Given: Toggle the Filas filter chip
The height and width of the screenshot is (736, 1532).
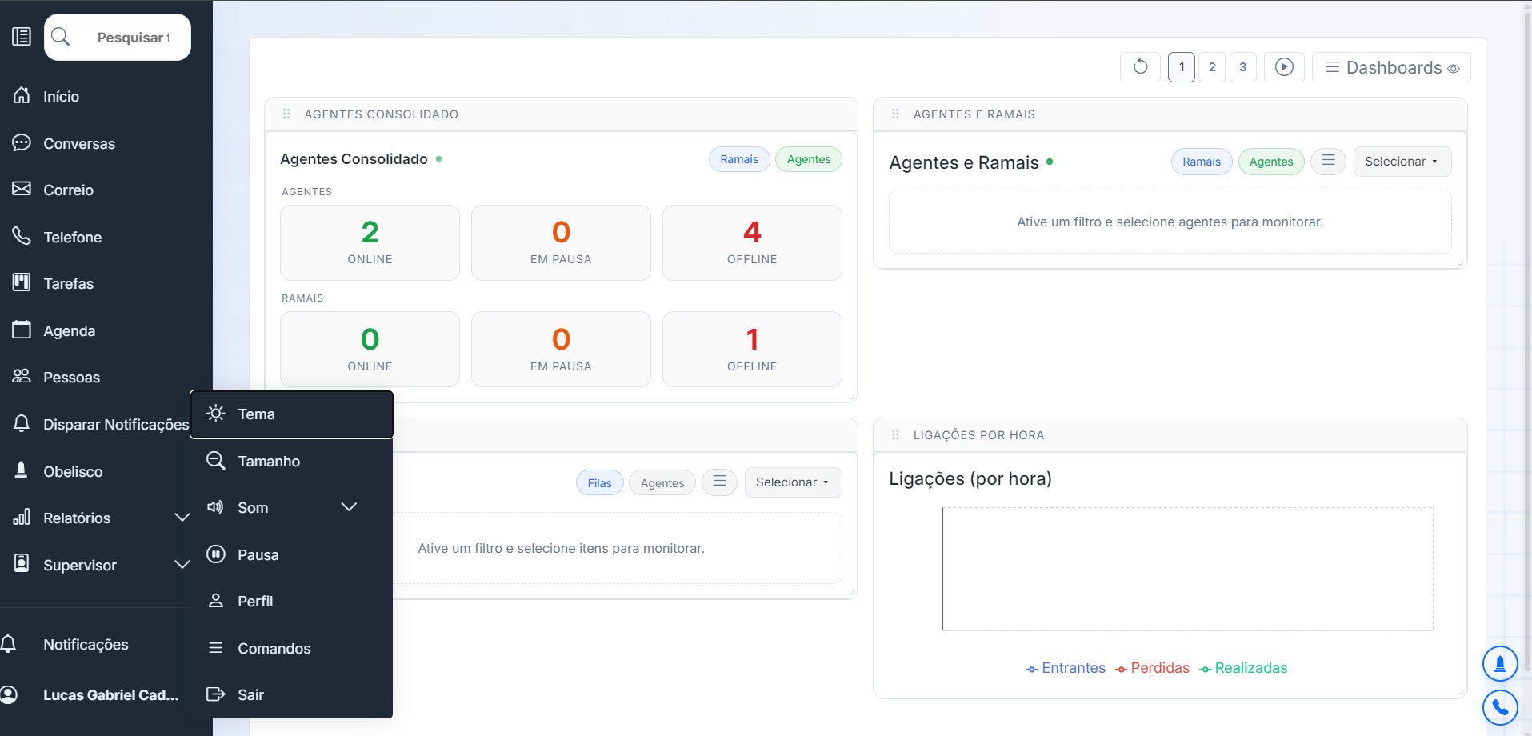Looking at the screenshot, I should [599, 482].
